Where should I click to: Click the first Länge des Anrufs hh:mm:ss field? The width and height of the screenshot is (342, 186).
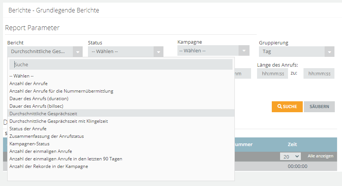[273, 73]
